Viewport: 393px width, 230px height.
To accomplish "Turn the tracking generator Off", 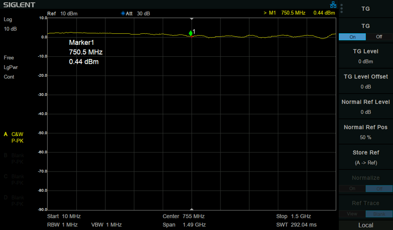I will 379,37.
